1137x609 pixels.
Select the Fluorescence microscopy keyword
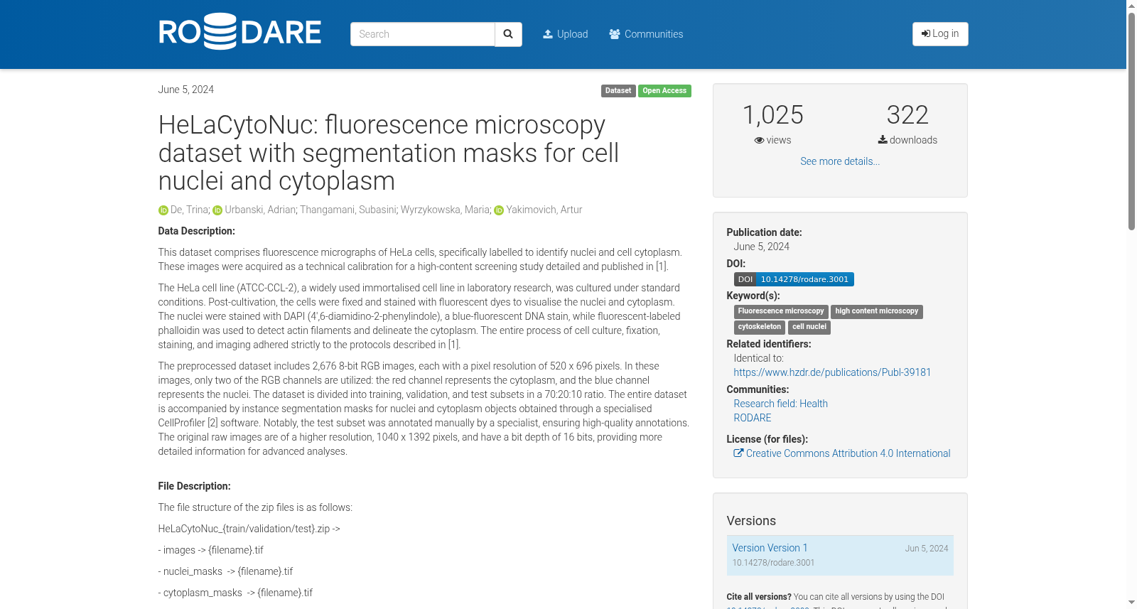781,311
